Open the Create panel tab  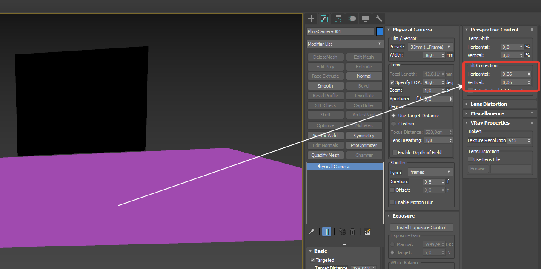311,19
